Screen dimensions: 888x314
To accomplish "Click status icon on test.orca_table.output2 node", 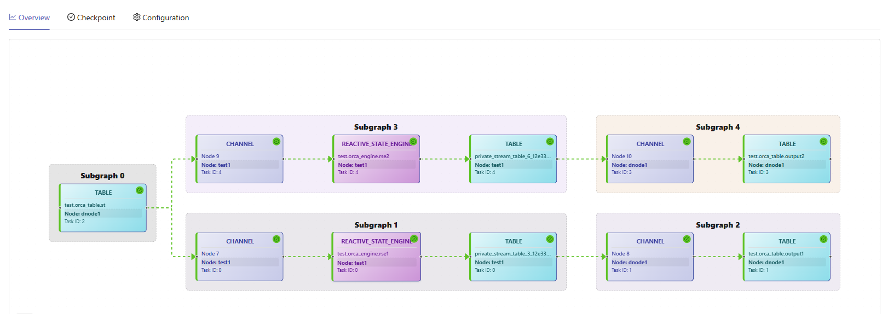I will coord(823,142).
